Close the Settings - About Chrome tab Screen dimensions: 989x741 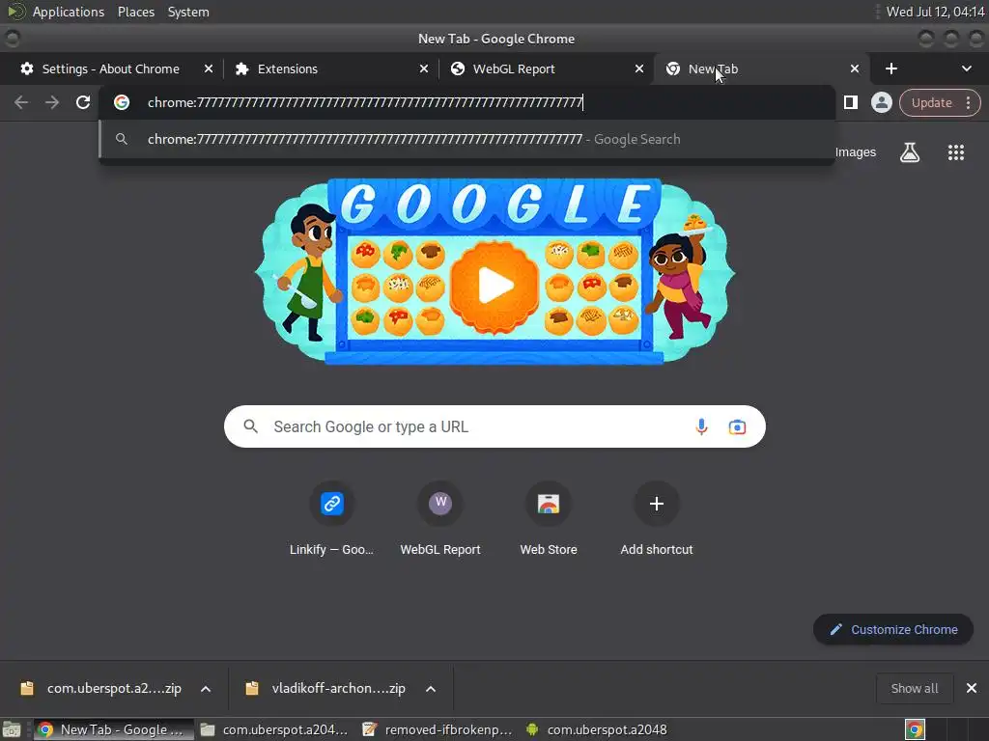[209, 69]
